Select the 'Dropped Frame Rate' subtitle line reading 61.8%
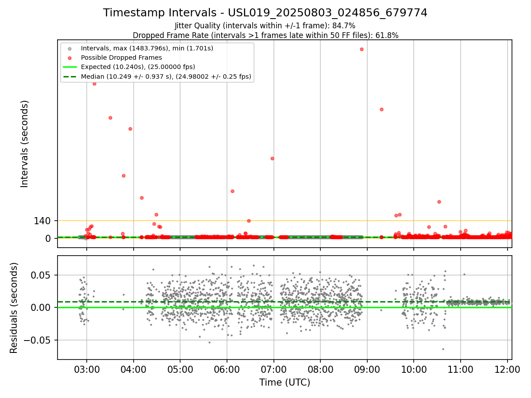The height and width of the screenshot is (398, 531). [x=265, y=35]
